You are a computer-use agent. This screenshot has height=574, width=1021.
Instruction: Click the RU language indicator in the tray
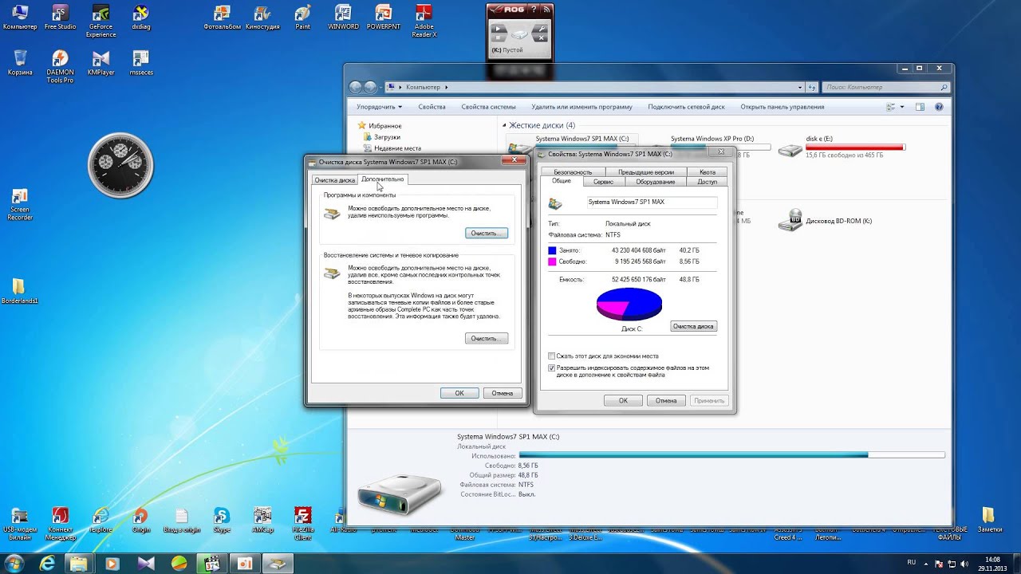pos(911,563)
